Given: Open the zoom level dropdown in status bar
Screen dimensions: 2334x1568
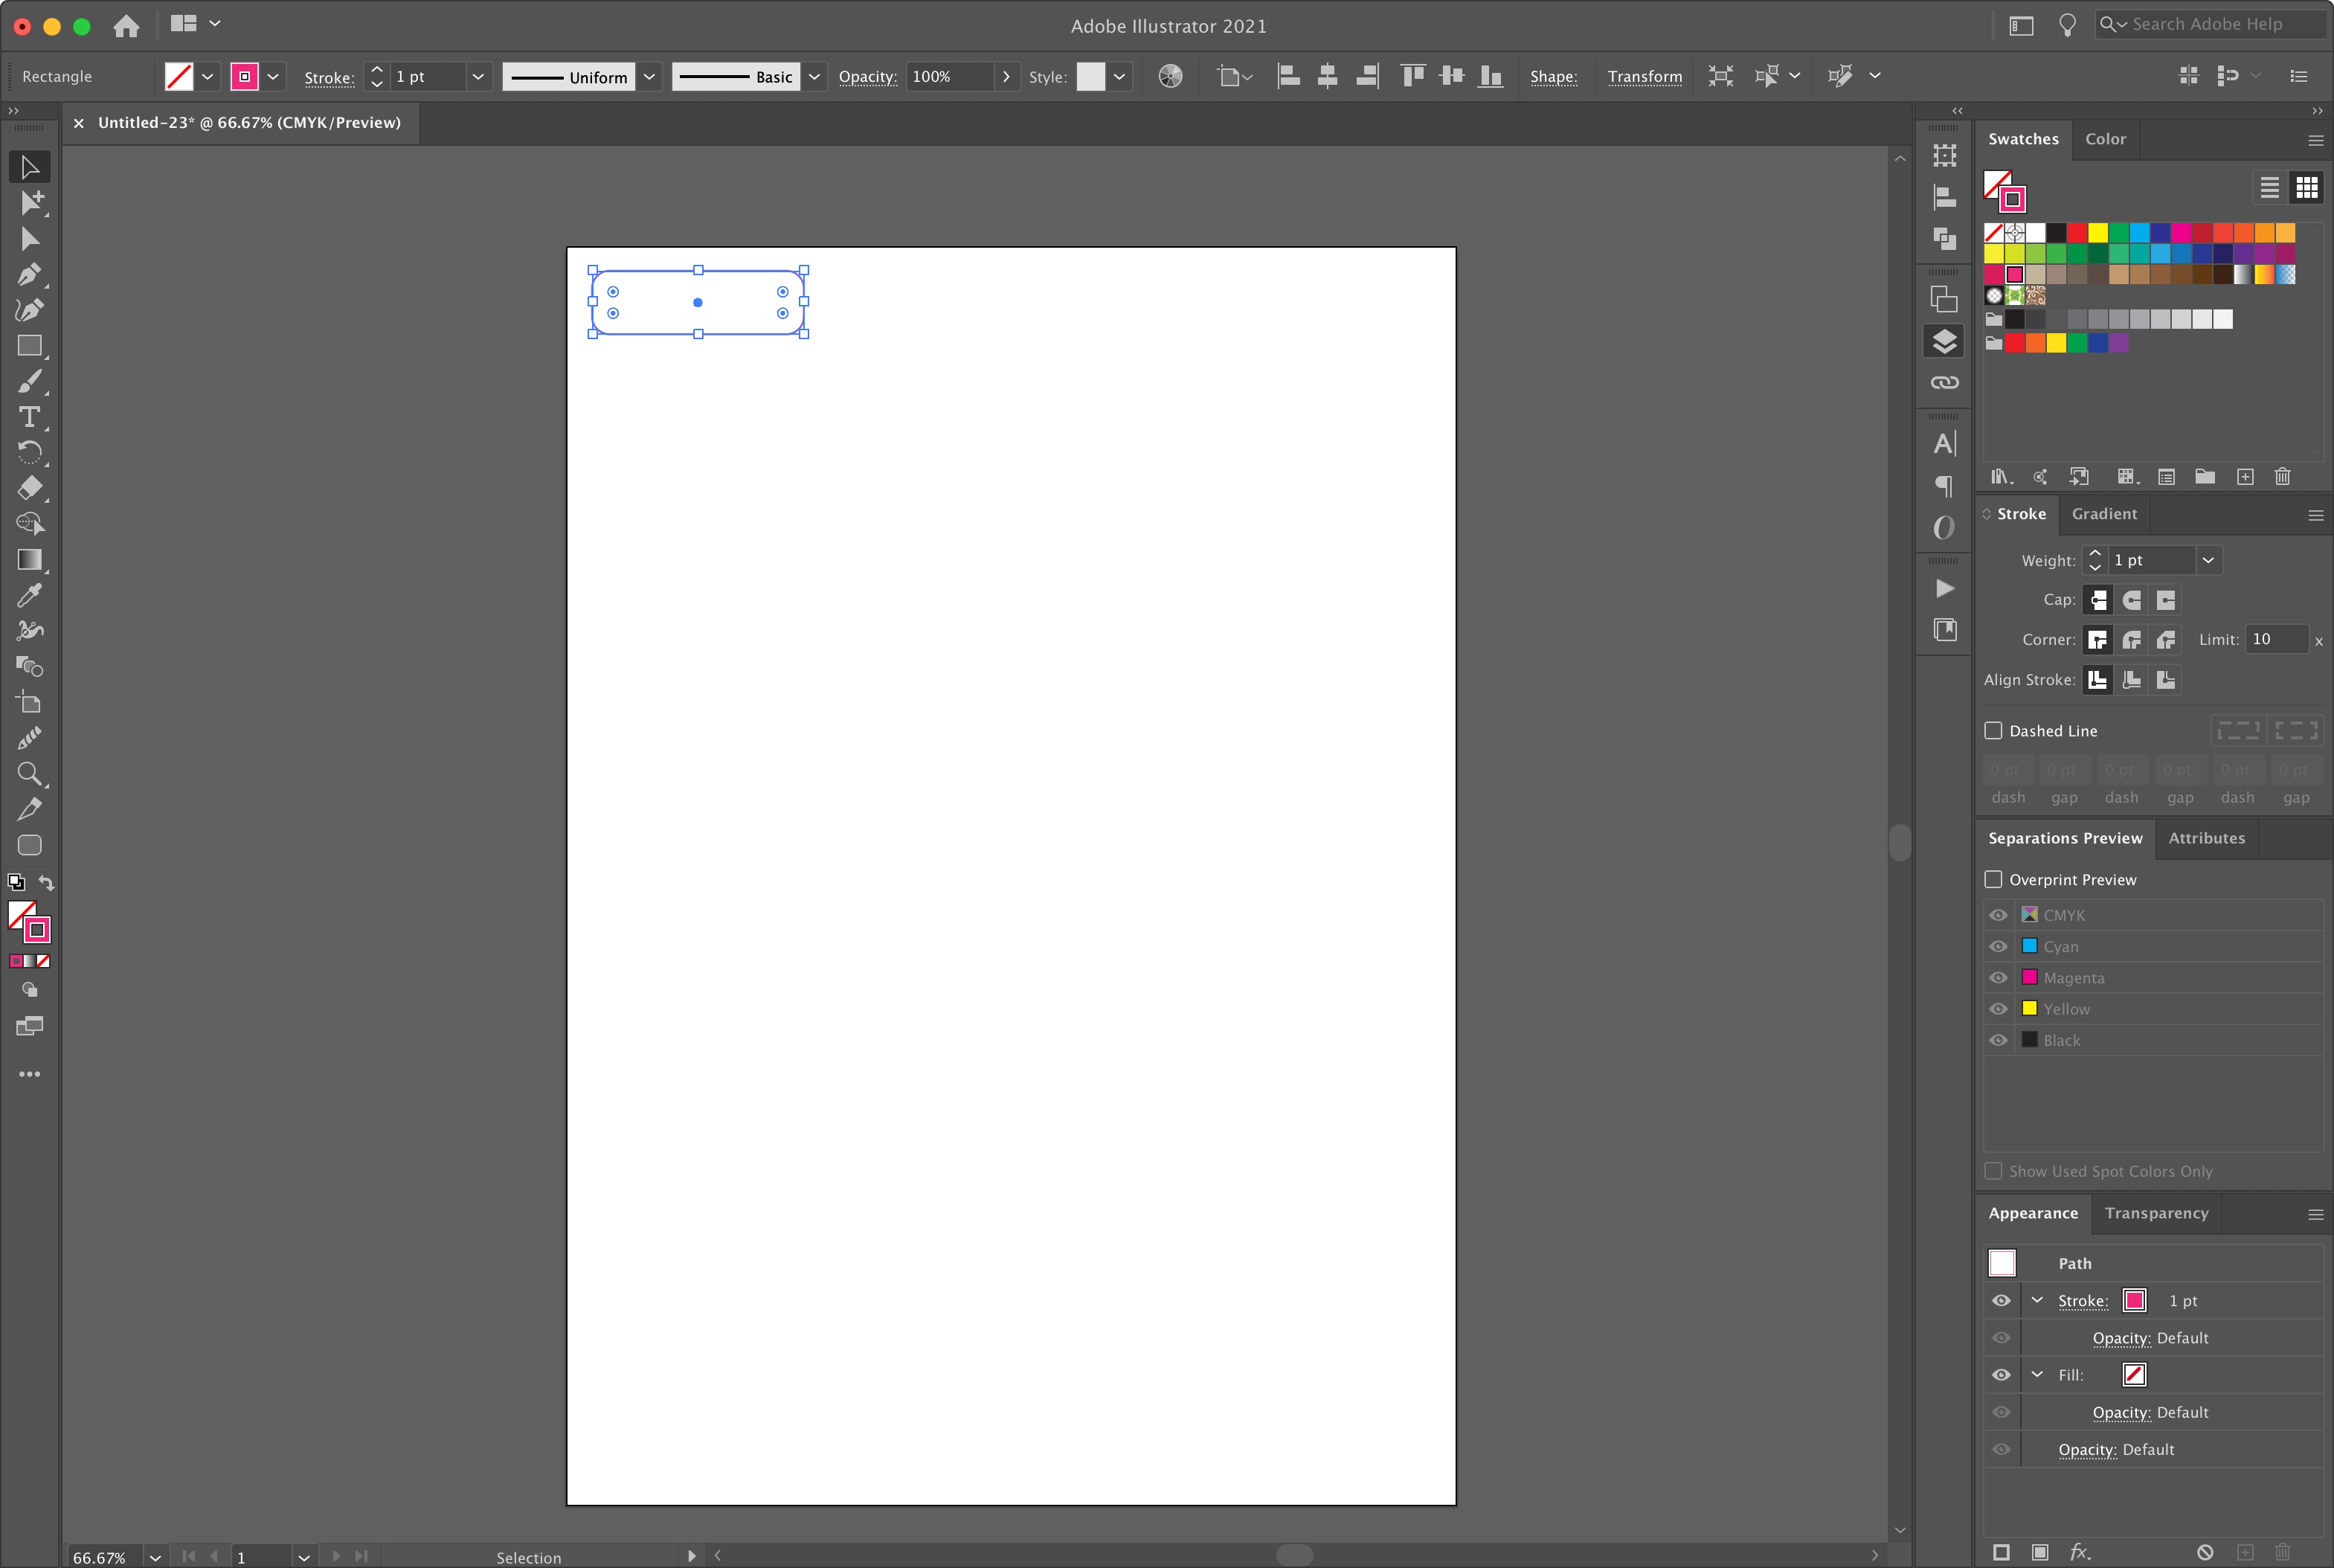Looking at the screenshot, I should [x=155, y=1557].
